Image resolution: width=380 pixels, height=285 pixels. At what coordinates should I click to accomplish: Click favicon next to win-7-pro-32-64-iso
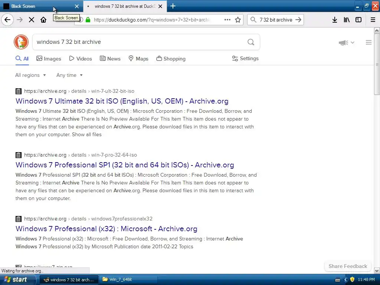[x=19, y=155]
